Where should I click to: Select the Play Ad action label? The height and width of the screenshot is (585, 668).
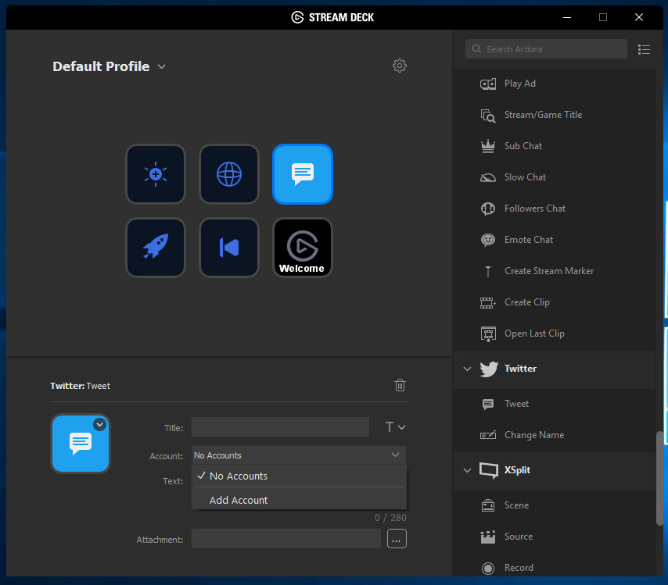pyautogui.click(x=519, y=84)
